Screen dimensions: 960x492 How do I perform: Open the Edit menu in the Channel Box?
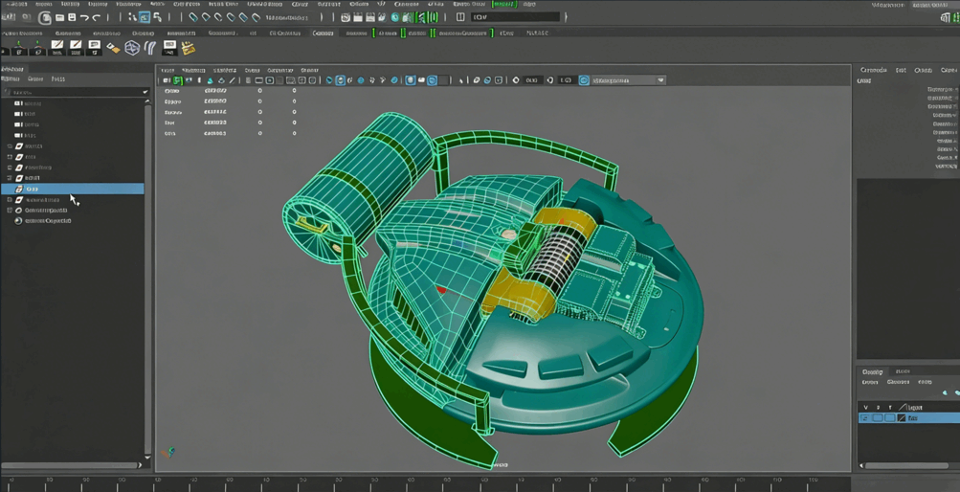point(901,70)
